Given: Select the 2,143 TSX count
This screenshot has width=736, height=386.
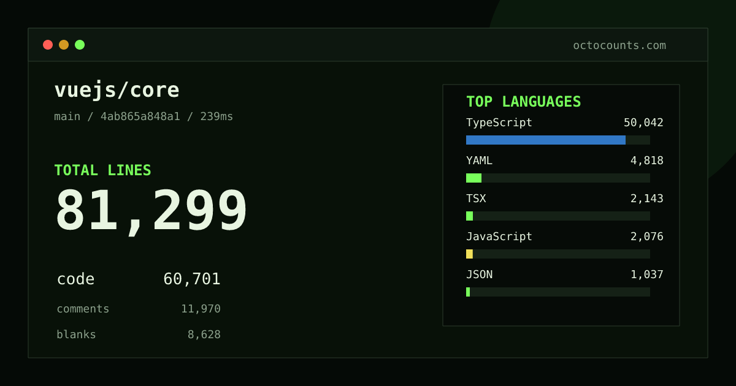Looking at the screenshot, I should (x=647, y=199).
